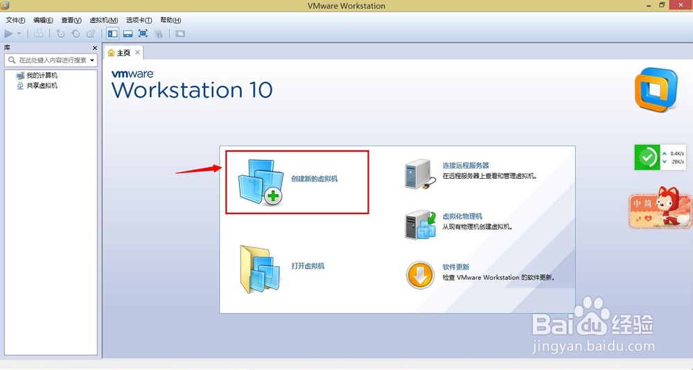
Task: Open the 选项卡(T) menu
Action: pos(139,20)
